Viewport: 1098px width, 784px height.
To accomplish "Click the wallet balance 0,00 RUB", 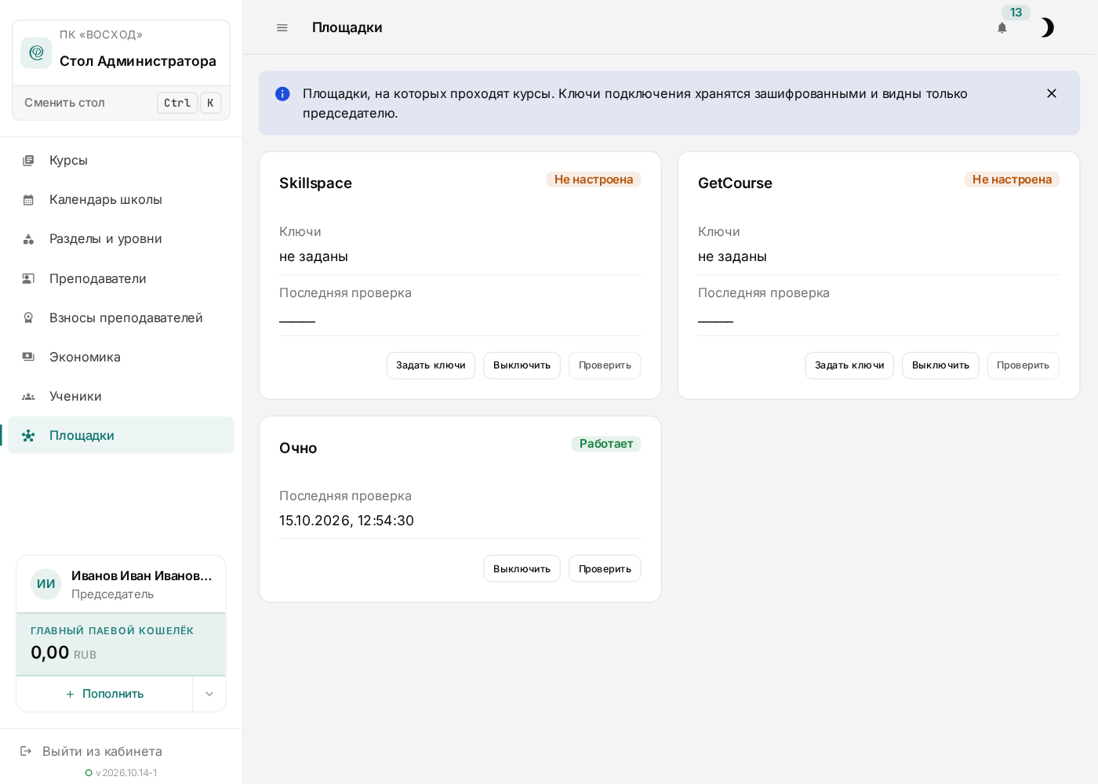I will click(64, 652).
